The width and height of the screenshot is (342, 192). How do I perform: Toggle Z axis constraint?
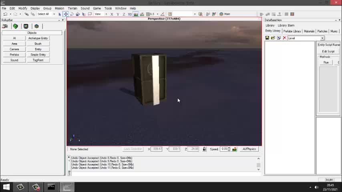[x=124, y=14]
